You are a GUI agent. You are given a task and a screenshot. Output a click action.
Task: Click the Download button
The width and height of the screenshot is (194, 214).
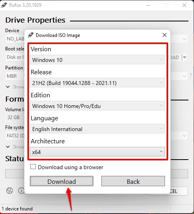[x=62, y=181]
